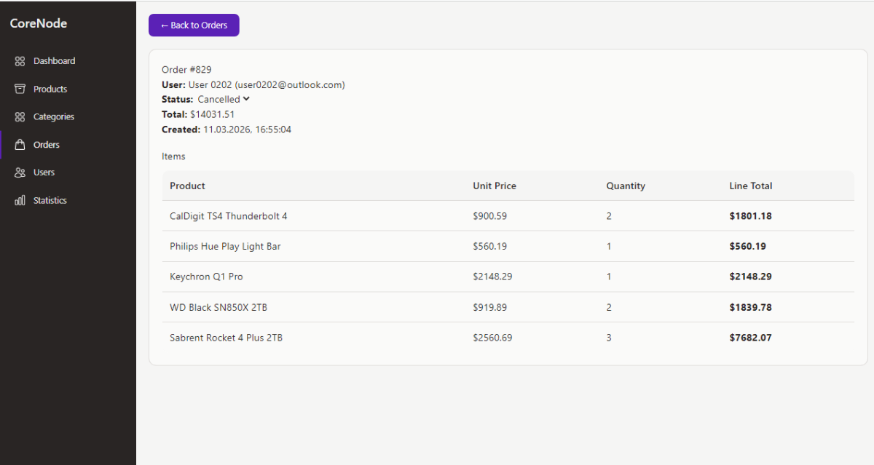Click the Dashboard grid icon in sidebar

20,61
